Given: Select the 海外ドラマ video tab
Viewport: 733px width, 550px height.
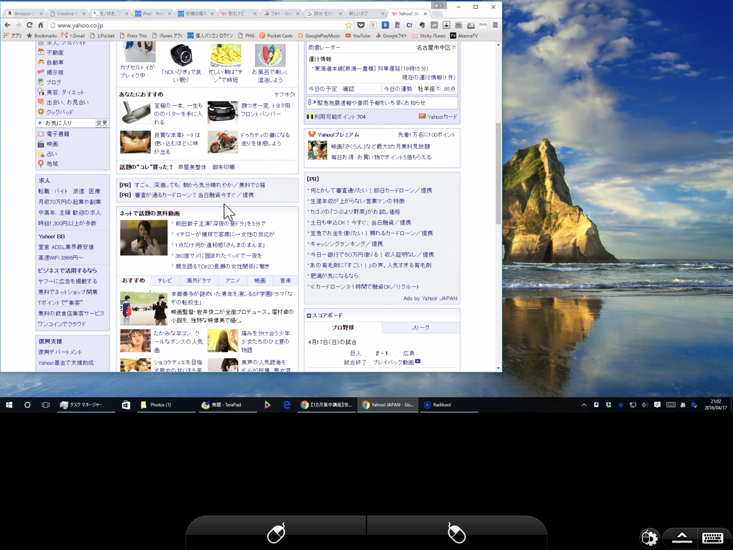Looking at the screenshot, I should (x=199, y=280).
